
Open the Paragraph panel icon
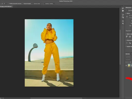tap(123, 23)
